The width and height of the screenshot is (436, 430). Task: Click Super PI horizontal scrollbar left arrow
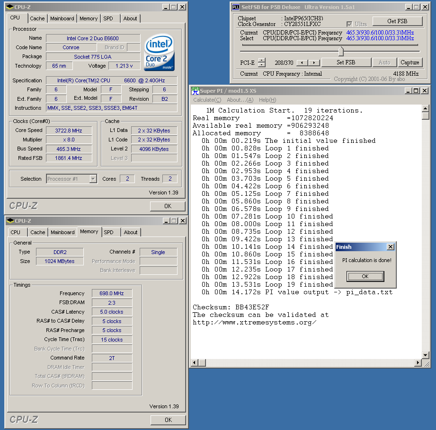195,362
